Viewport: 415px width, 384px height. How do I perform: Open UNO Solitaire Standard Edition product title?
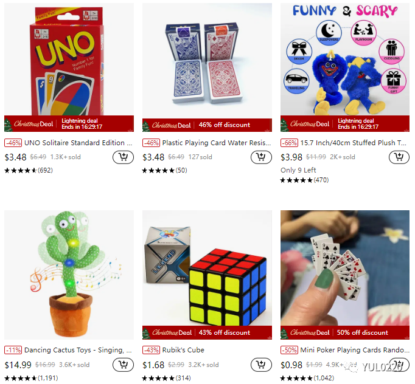click(78, 143)
